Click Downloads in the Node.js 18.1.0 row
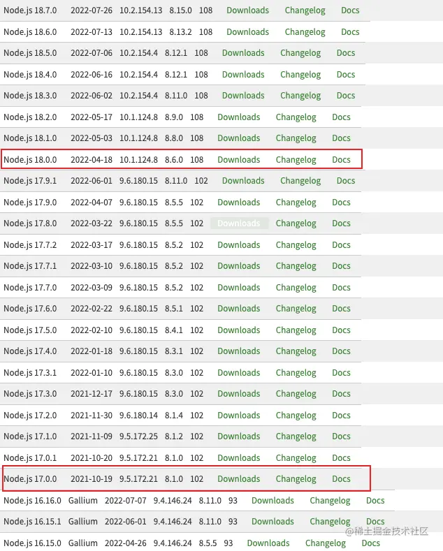 point(238,138)
